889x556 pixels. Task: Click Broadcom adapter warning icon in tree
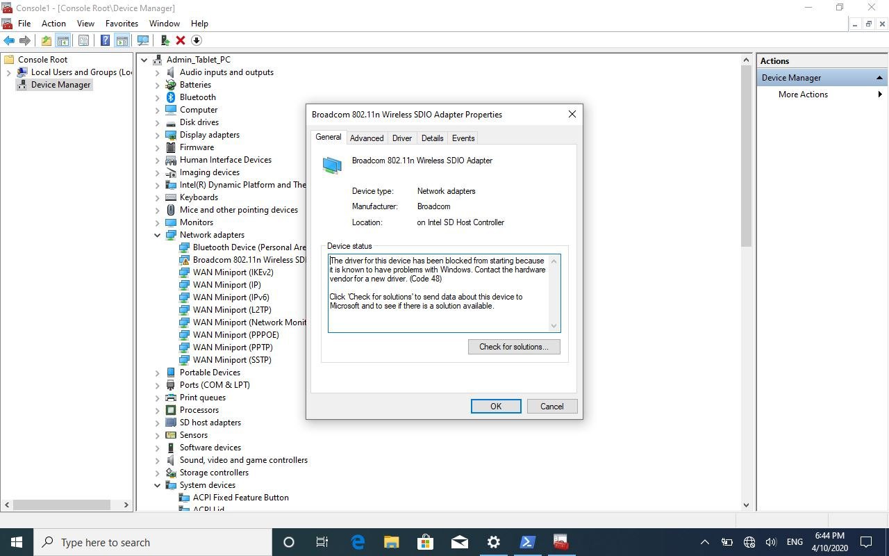pyautogui.click(x=184, y=260)
